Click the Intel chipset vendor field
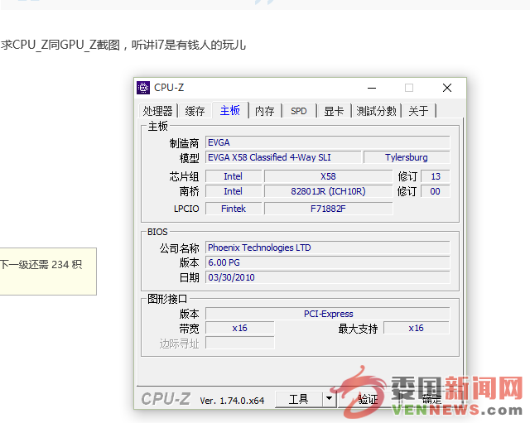This screenshot has width=530, height=423. pos(234,176)
